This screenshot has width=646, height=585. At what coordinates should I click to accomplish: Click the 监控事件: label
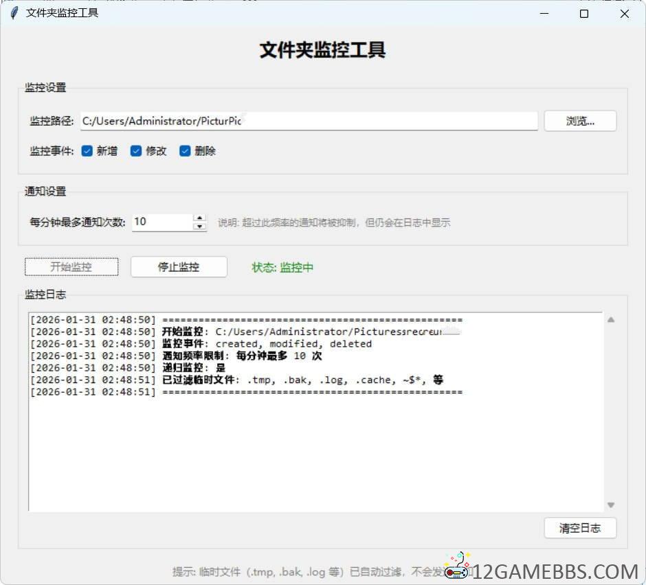[52, 151]
